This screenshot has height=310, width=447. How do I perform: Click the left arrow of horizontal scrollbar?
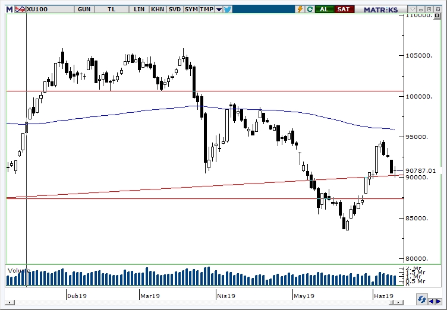pos(10,302)
